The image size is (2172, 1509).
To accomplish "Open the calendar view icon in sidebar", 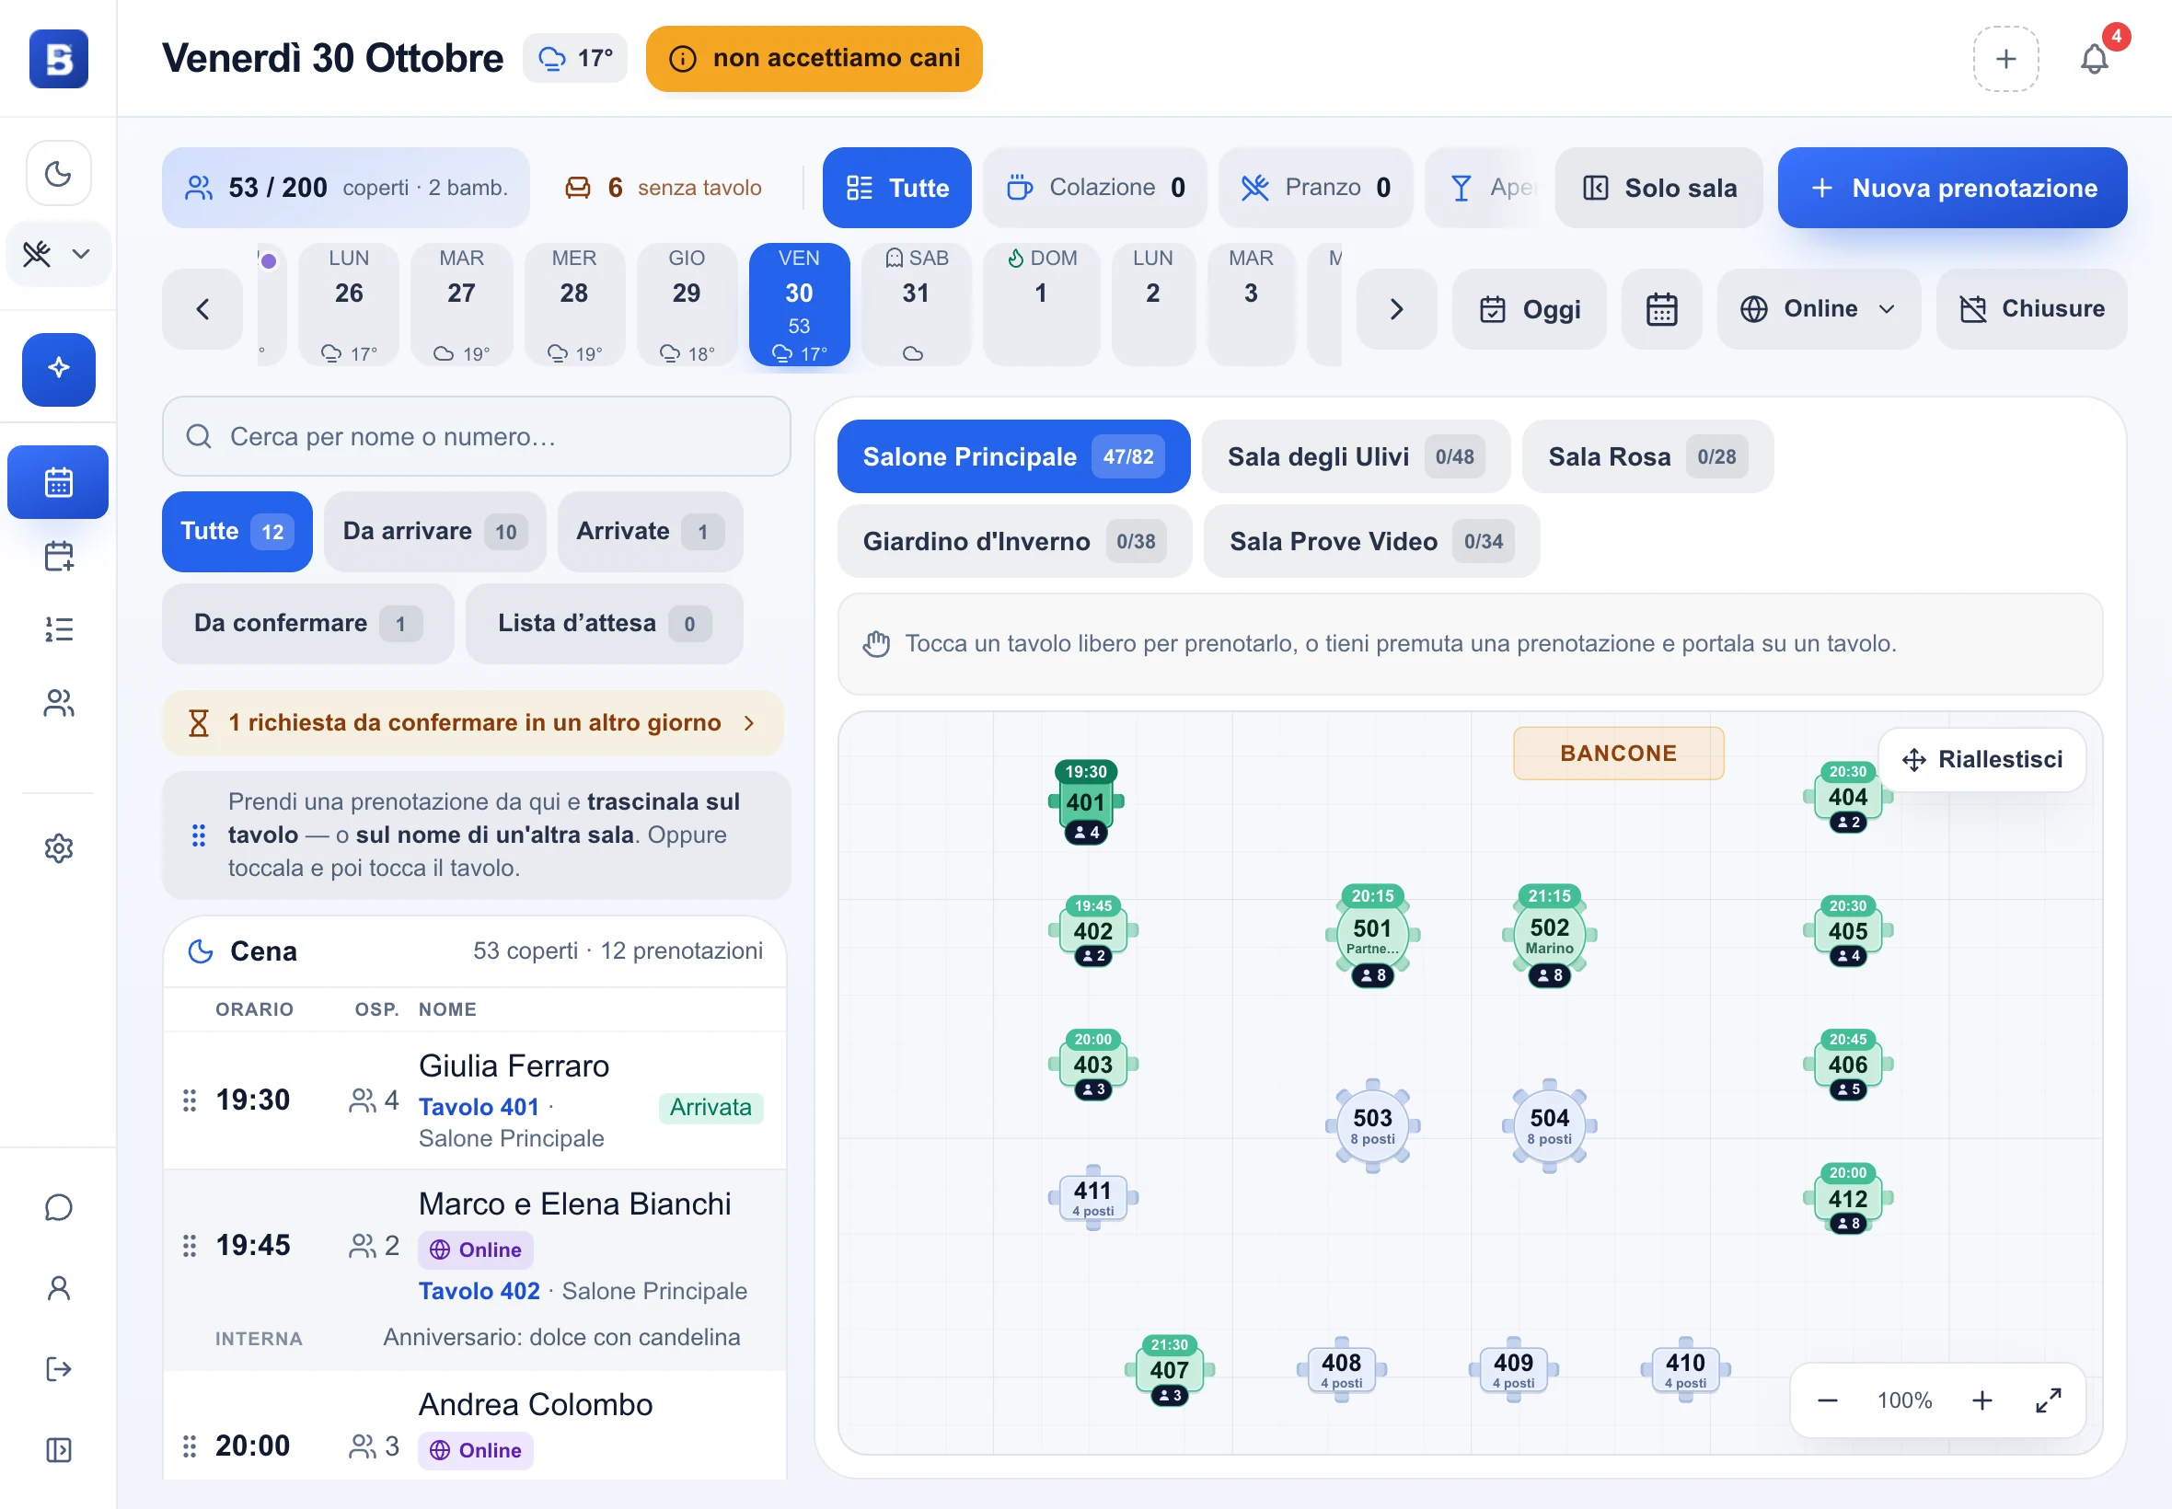I will coord(59,482).
